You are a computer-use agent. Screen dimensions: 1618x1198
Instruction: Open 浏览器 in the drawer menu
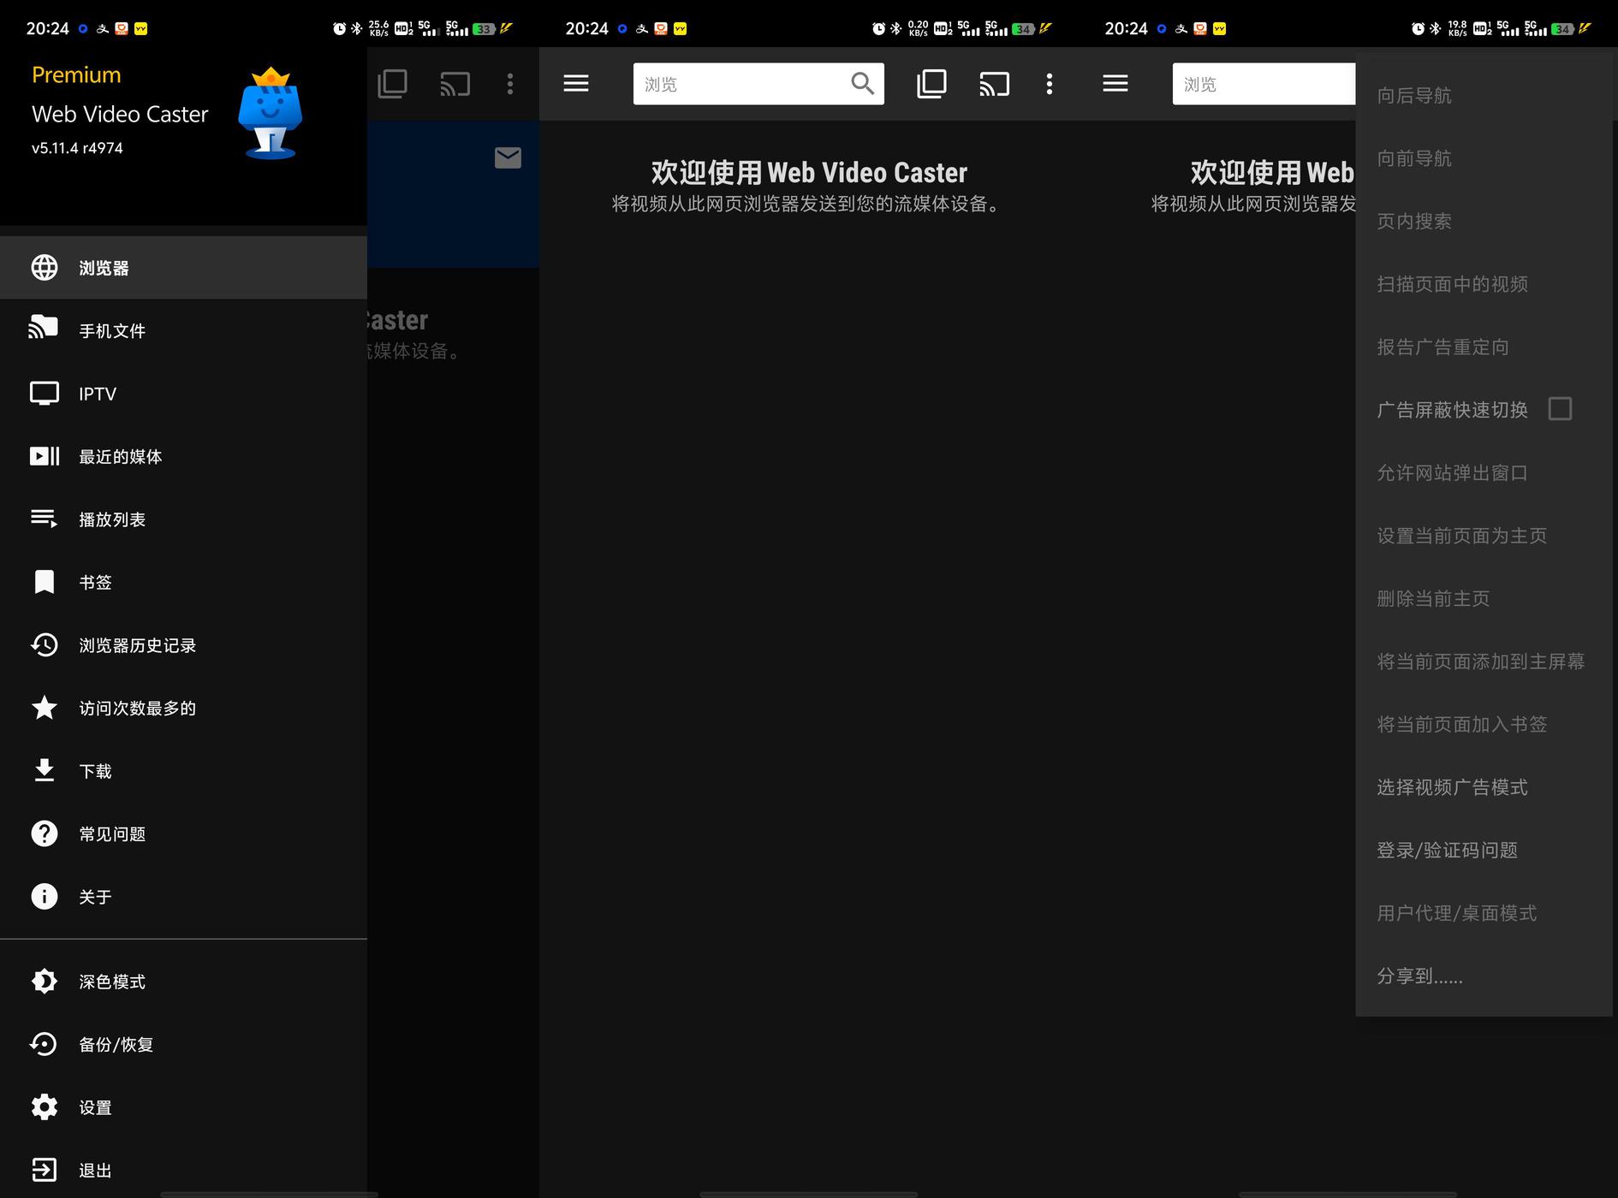coord(183,268)
